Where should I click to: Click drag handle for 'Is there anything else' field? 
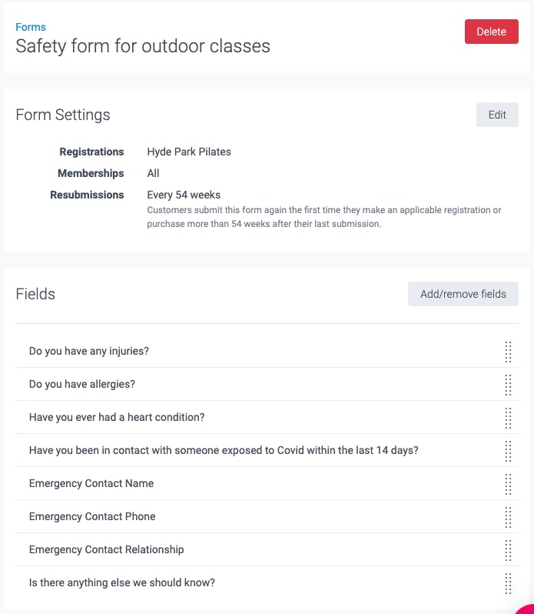pos(508,583)
